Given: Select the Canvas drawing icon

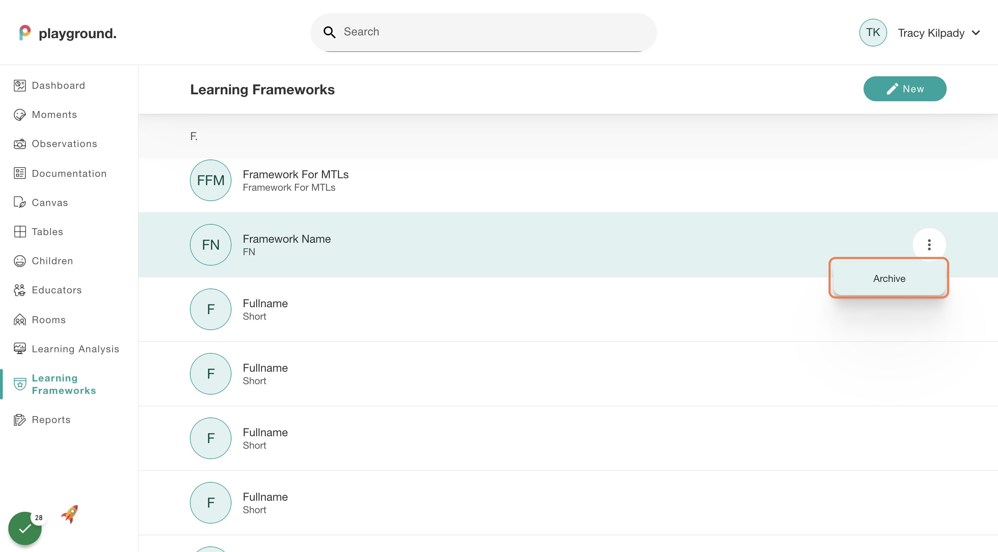Looking at the screenshot, I should coord(20,202).
